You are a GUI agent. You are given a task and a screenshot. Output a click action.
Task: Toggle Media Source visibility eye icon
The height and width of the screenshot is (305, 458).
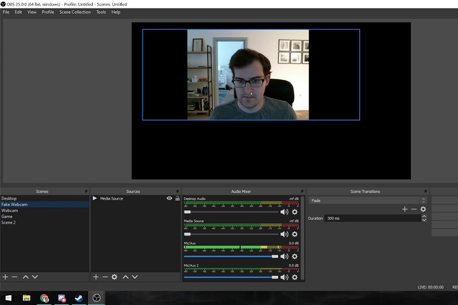[169, 198]
